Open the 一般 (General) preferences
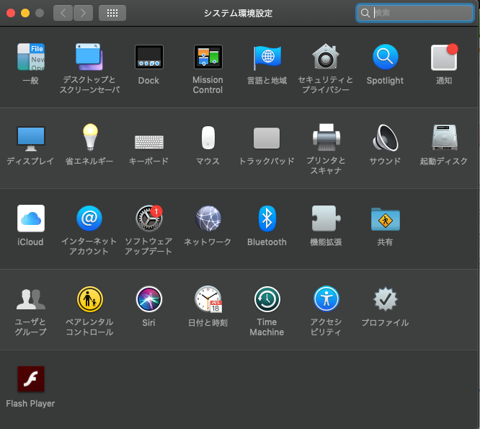Image resolution: width=480 pixels, height=429 pixels. [x=30, y=57]
